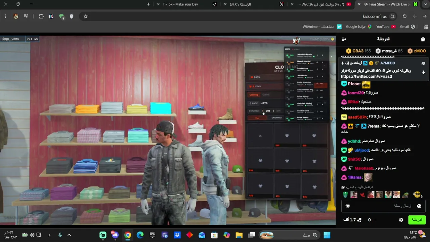The image size is (430, 242).
Task: Bookmark this page with the star icon
Action: click(x=86, y=16)
